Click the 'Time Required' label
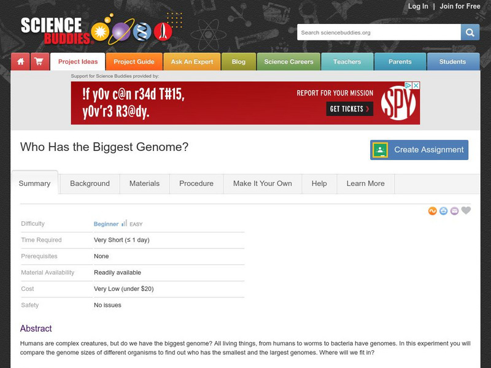491x368 pixels. pyautogui.click(x=41, y=240)
